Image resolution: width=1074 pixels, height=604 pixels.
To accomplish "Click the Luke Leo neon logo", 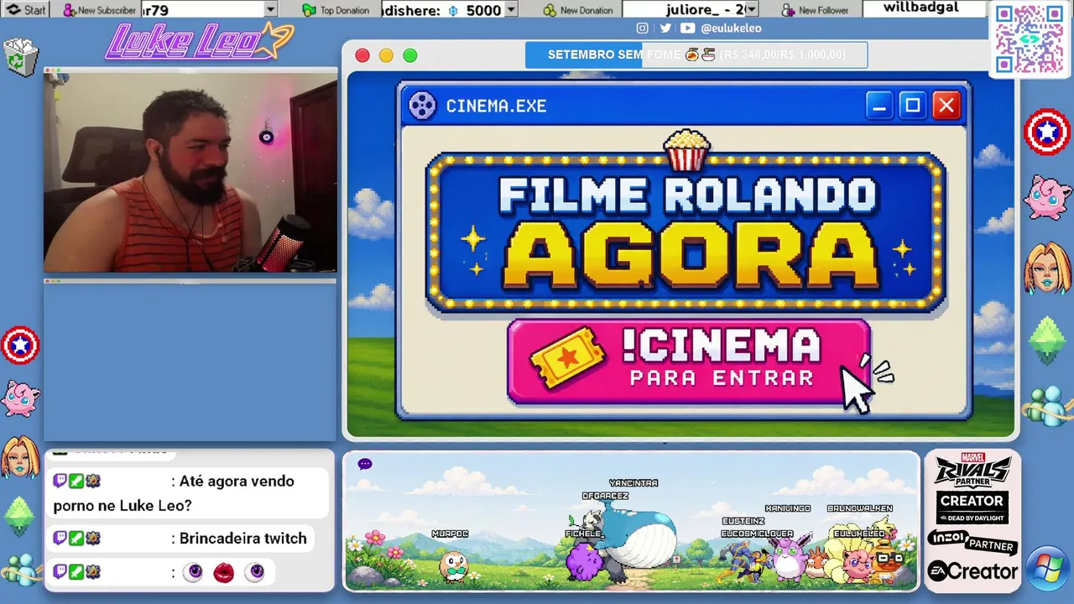I will pos(200,41).
